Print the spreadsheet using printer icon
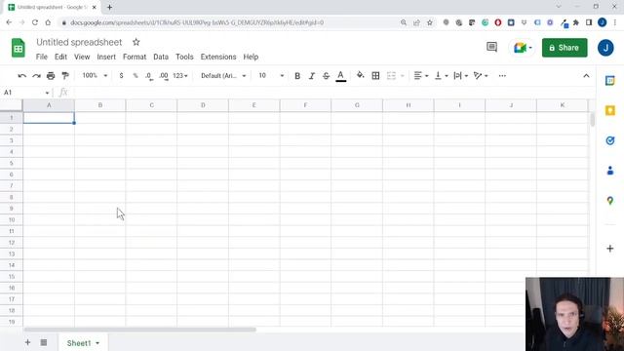Viewport: 624px width, 351px height. point(51,76)
